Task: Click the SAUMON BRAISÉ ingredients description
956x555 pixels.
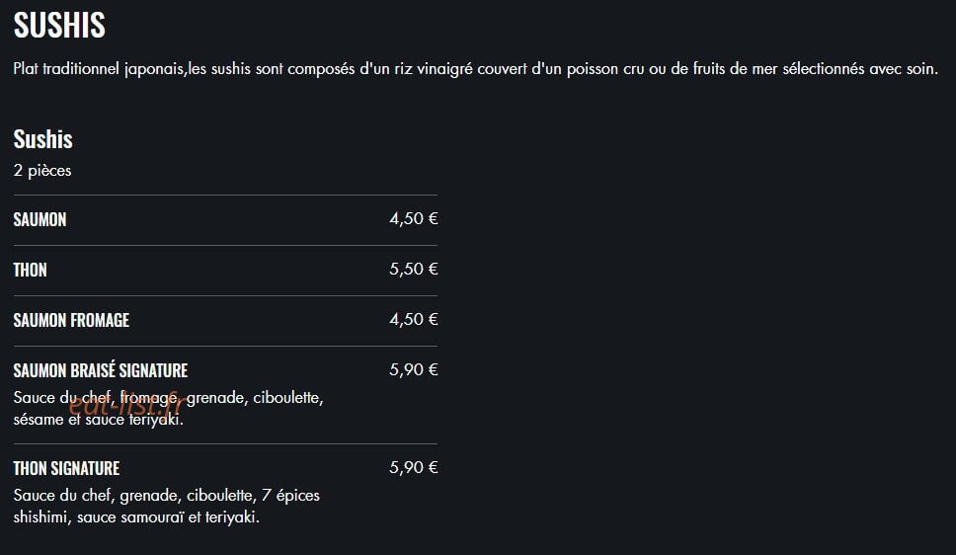Action: point(168,409)
